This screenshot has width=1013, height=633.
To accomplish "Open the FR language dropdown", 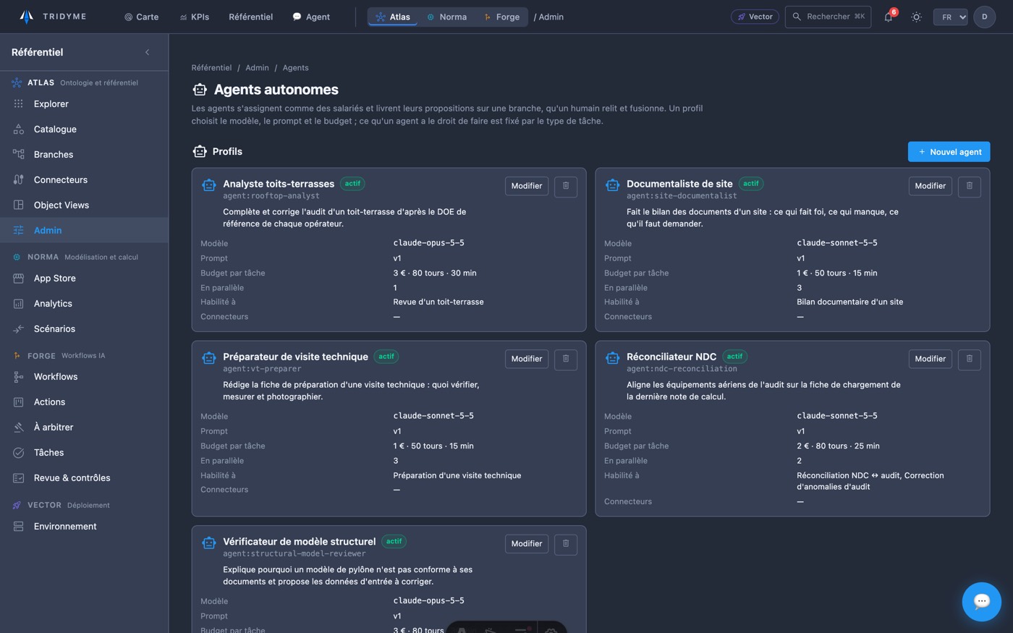I will [950, 17].
